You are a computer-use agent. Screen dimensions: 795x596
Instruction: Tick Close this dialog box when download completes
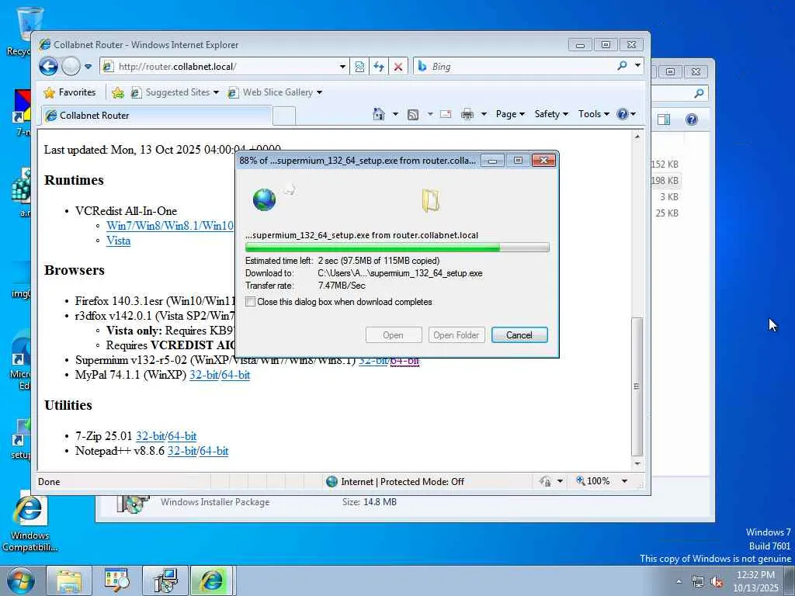click(251, 302)
